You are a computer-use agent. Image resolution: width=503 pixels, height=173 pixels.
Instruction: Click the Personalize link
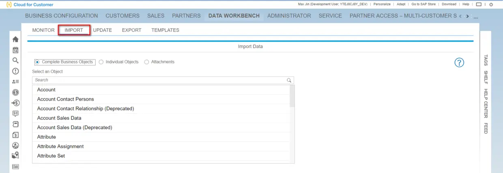[x=382, y=4]
